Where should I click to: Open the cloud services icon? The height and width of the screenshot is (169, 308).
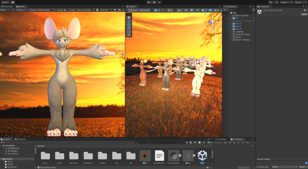pyautogui.click(x=13, y=2)
